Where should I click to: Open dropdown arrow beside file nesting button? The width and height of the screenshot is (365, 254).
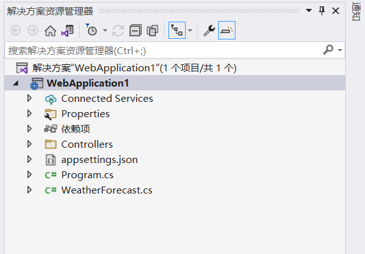[x=190, y=31]
